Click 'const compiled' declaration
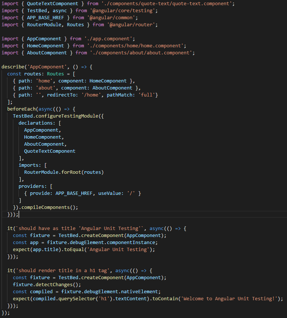 coord(33,292)
